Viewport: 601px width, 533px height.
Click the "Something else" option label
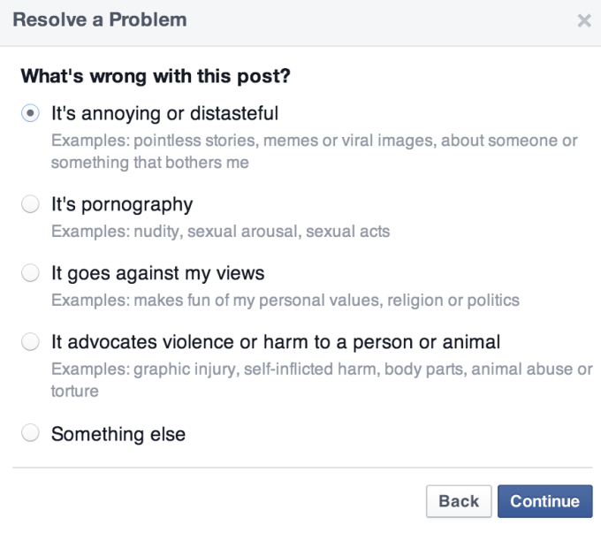tap(118, 434)
